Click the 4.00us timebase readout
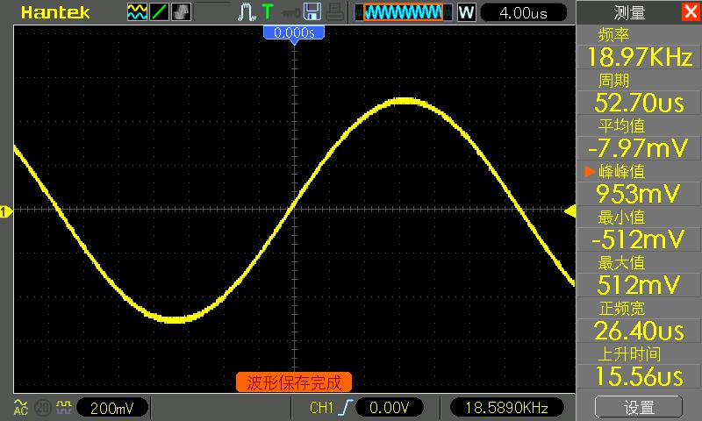 click(x=523, y=12)
